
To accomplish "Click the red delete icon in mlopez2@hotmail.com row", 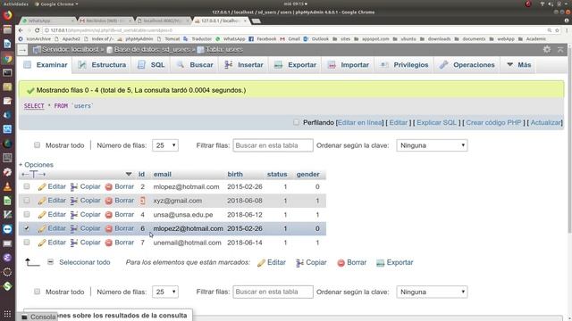I will click(x=109, y=229).
